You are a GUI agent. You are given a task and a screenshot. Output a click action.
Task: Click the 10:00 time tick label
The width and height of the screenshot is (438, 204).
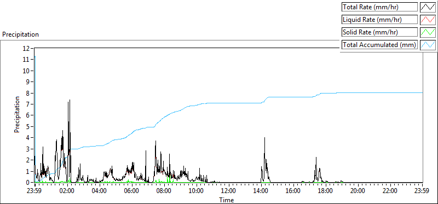pos(197,191)
